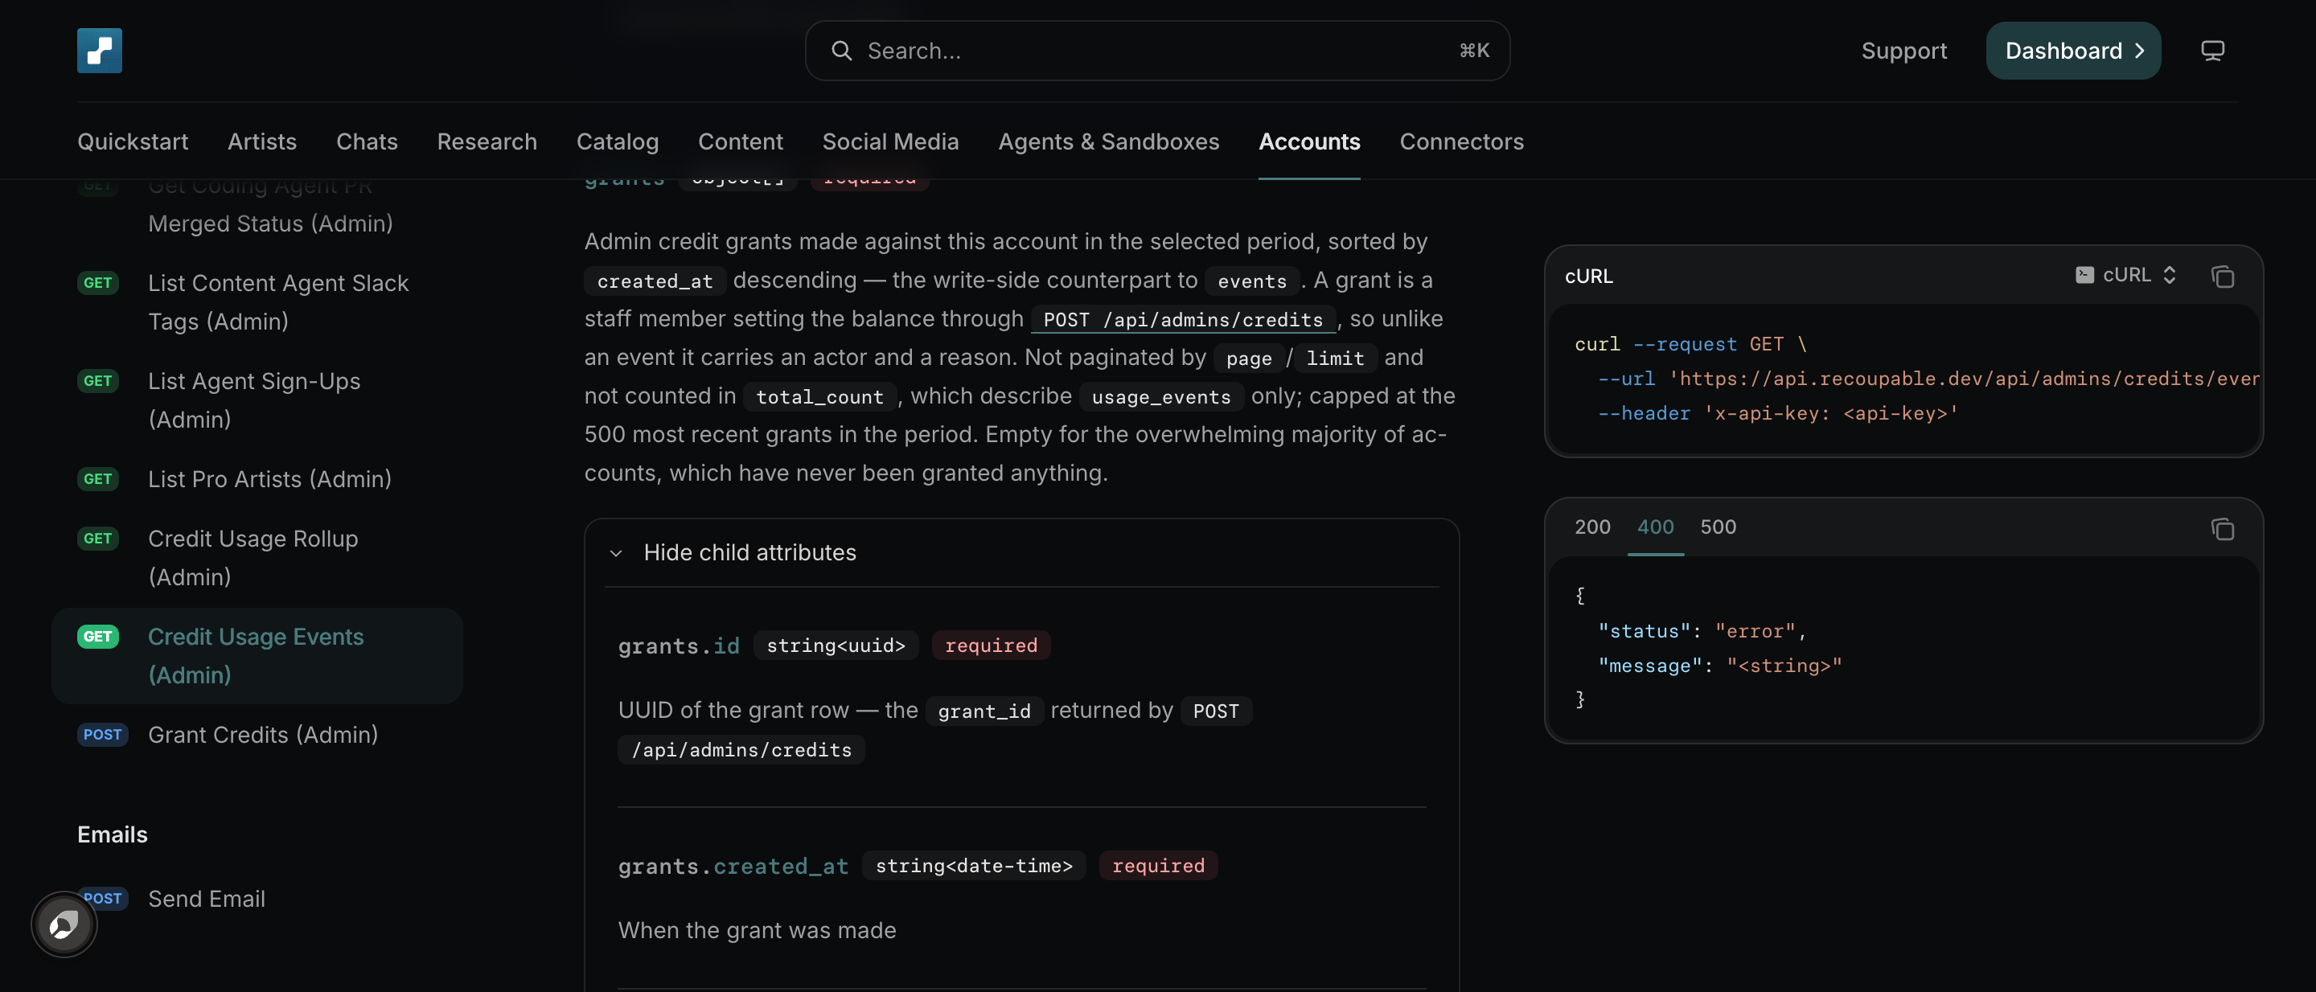
Task: Click the x-api-key header line
Action: coord(1777,413)
